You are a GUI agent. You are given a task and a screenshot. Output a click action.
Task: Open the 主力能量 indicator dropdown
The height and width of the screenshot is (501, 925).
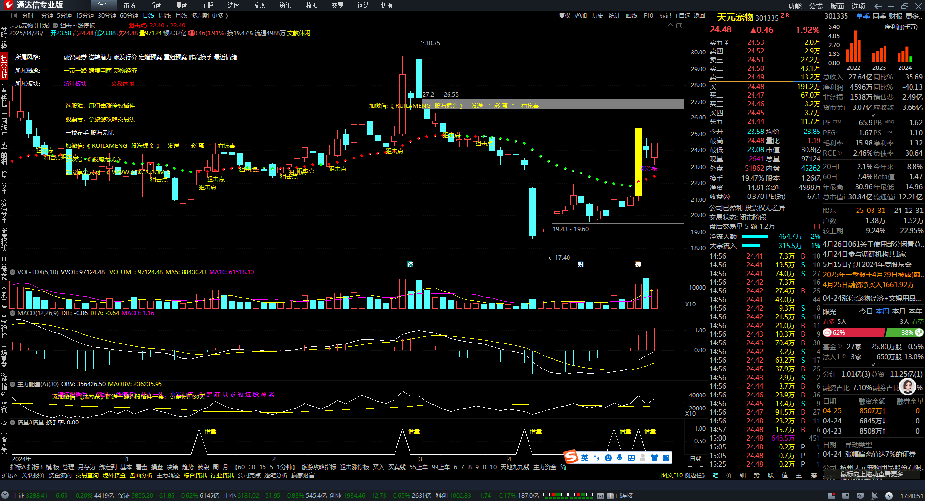click(13, 384)
